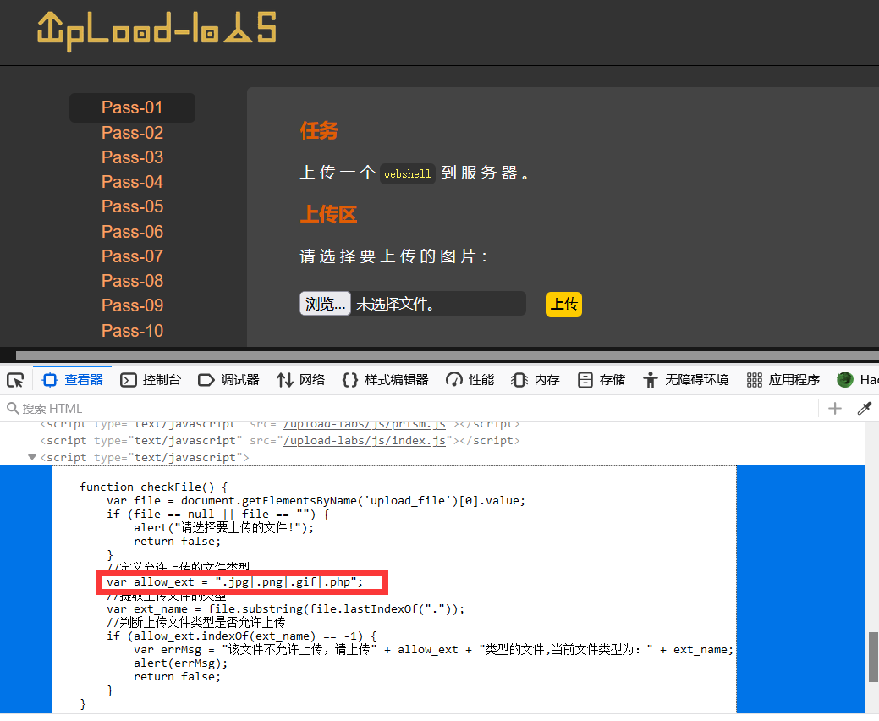Click the 上传区 heading
Image resolution: width=879 pixels, height=721 pixels.
(328, 214)
